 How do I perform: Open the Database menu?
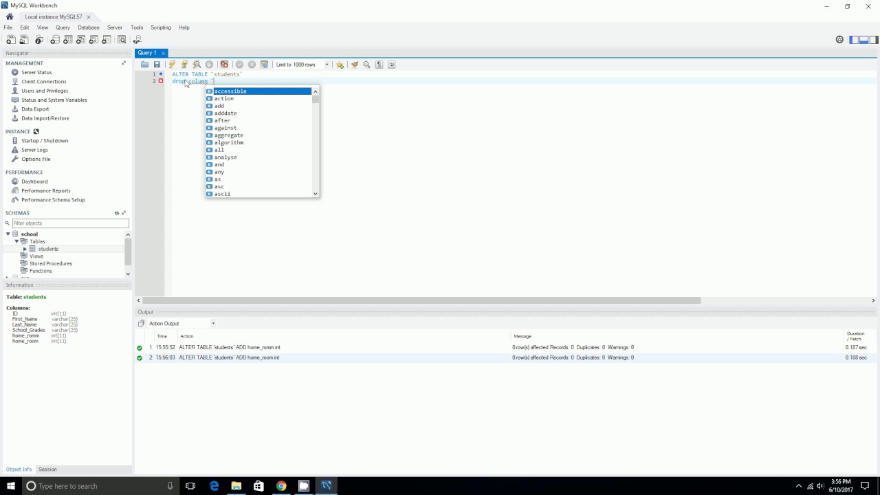point(89,27)
